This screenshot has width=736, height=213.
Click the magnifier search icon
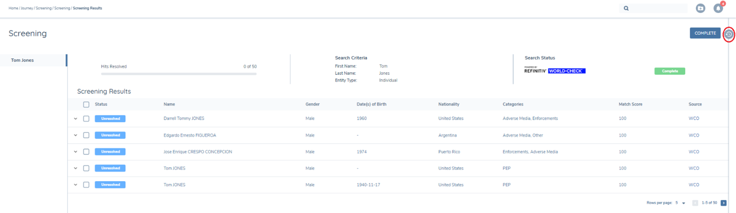[626, 8]
